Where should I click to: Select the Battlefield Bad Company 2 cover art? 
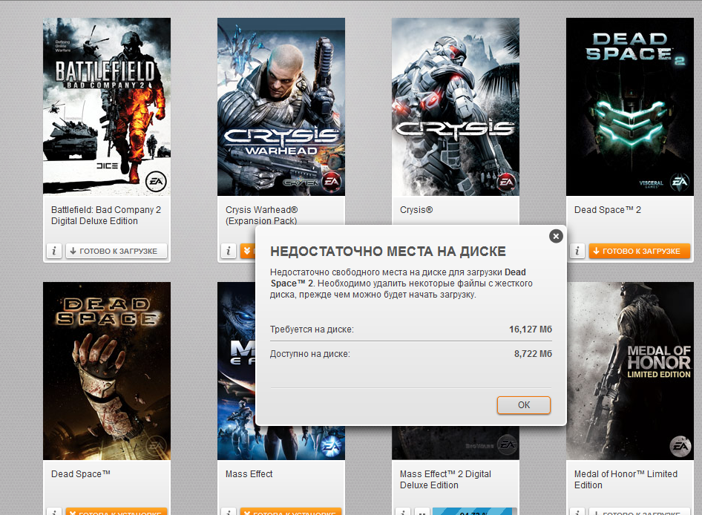pyautogui.click(x=107, y=107)
